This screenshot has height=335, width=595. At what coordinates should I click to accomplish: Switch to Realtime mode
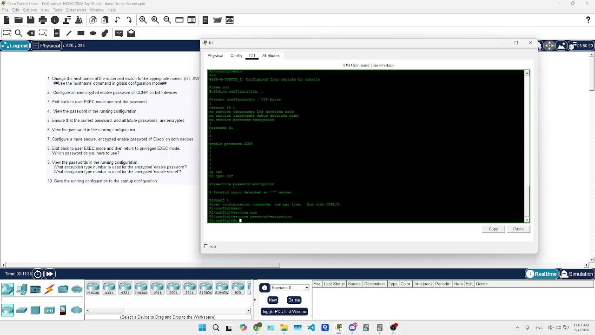pyautogui.click(x=542, y=274)
